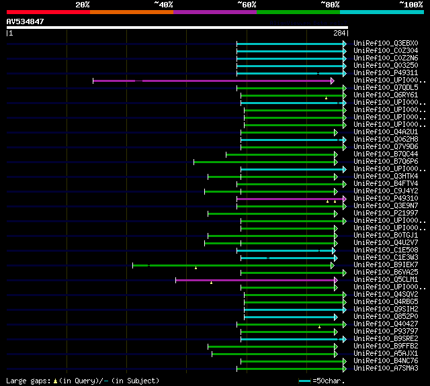Open hit UniRef100_B7QC44

pyautogui.click(x=386, y=154)
